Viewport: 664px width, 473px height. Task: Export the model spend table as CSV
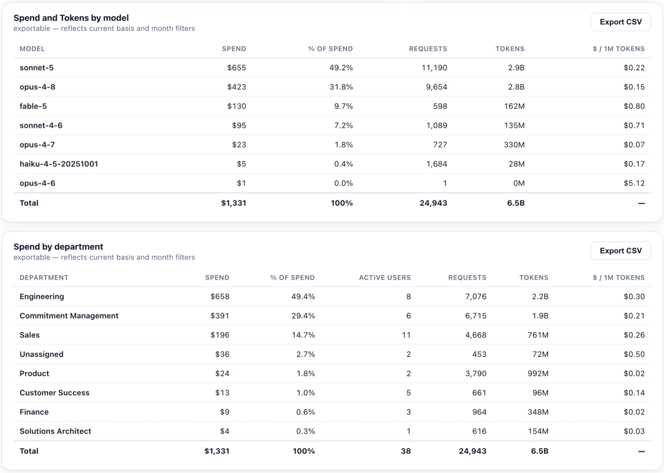point(621,22)
